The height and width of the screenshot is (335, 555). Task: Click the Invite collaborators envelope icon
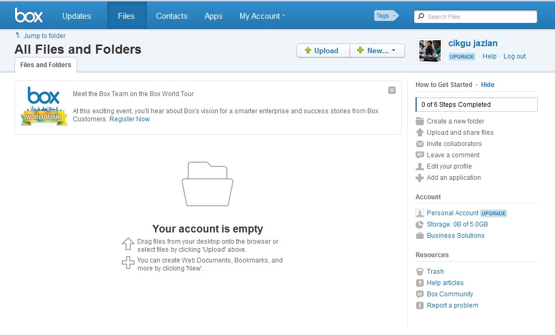pyautogui.click(x=419, y=143)
